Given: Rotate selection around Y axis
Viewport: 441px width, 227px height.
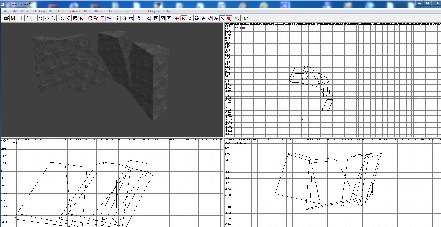Looking at the screenshot, I should (x=41, y=18).
